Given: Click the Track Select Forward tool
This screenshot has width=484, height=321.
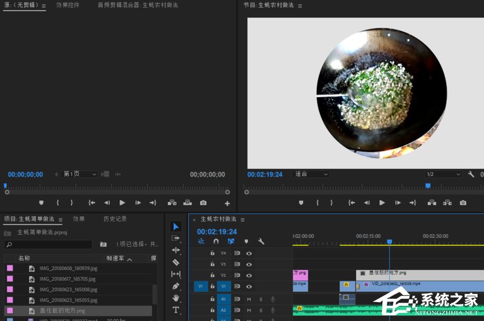Looking at the screenshot, I should click(x=176, y=238).
